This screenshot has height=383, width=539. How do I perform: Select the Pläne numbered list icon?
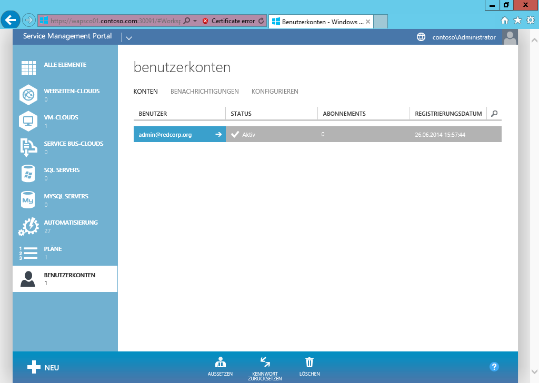[x=28, y=253]
